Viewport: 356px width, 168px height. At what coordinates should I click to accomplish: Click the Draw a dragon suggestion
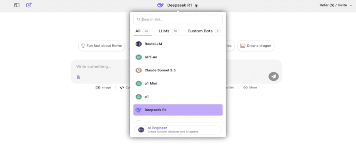point(256,46)
